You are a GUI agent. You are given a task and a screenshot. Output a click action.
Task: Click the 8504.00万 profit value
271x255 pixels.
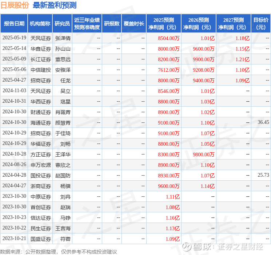click(169, 38)
